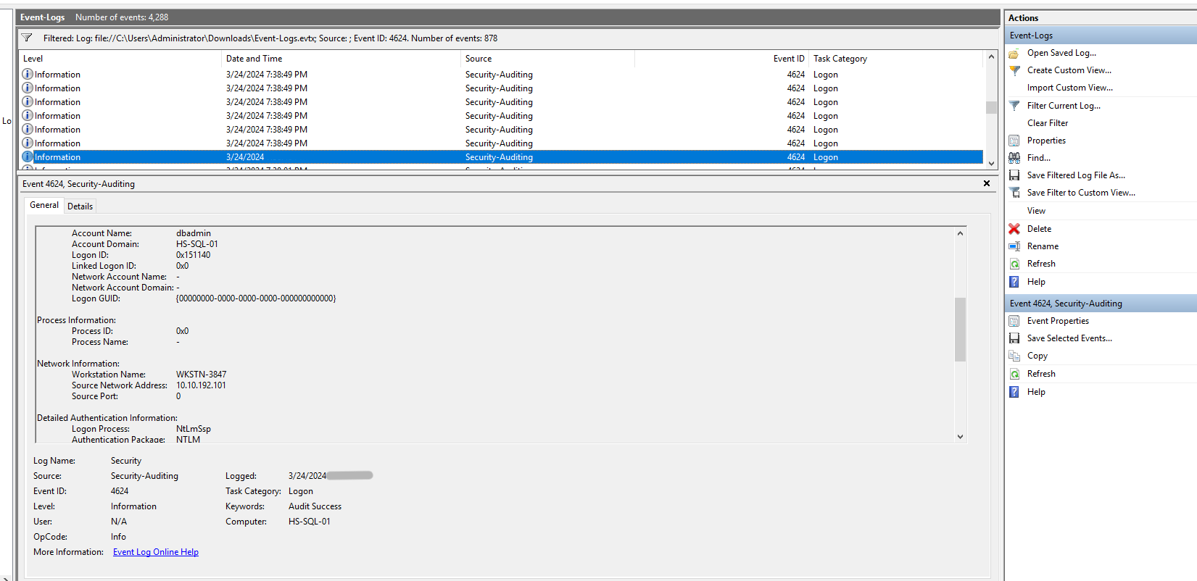This screenshot has height=581, width=1197.
Task: Click the Filter Current Log funnel icon
Action: (x=1014, y=106)
